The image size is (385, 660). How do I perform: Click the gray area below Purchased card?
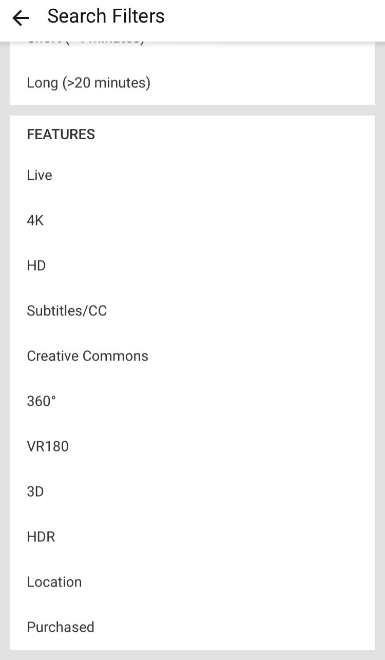(192, 655)
